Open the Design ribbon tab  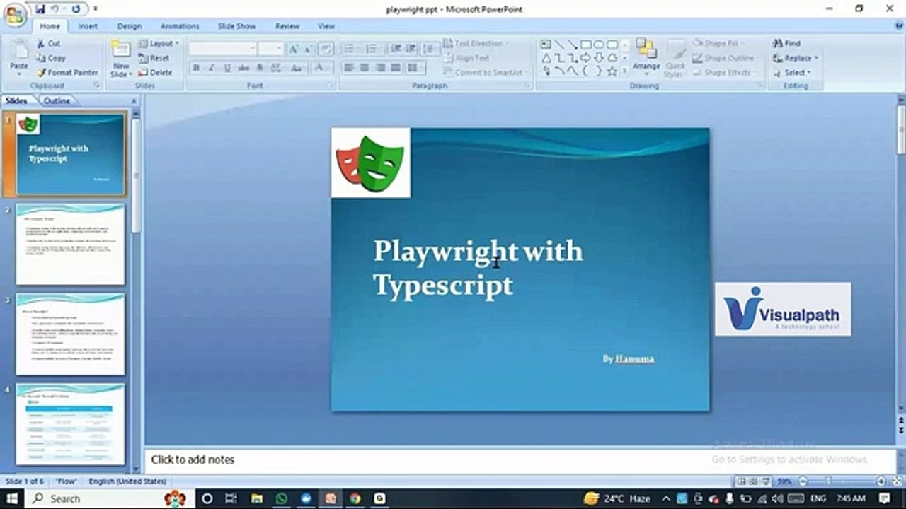(x=130, y=26)
